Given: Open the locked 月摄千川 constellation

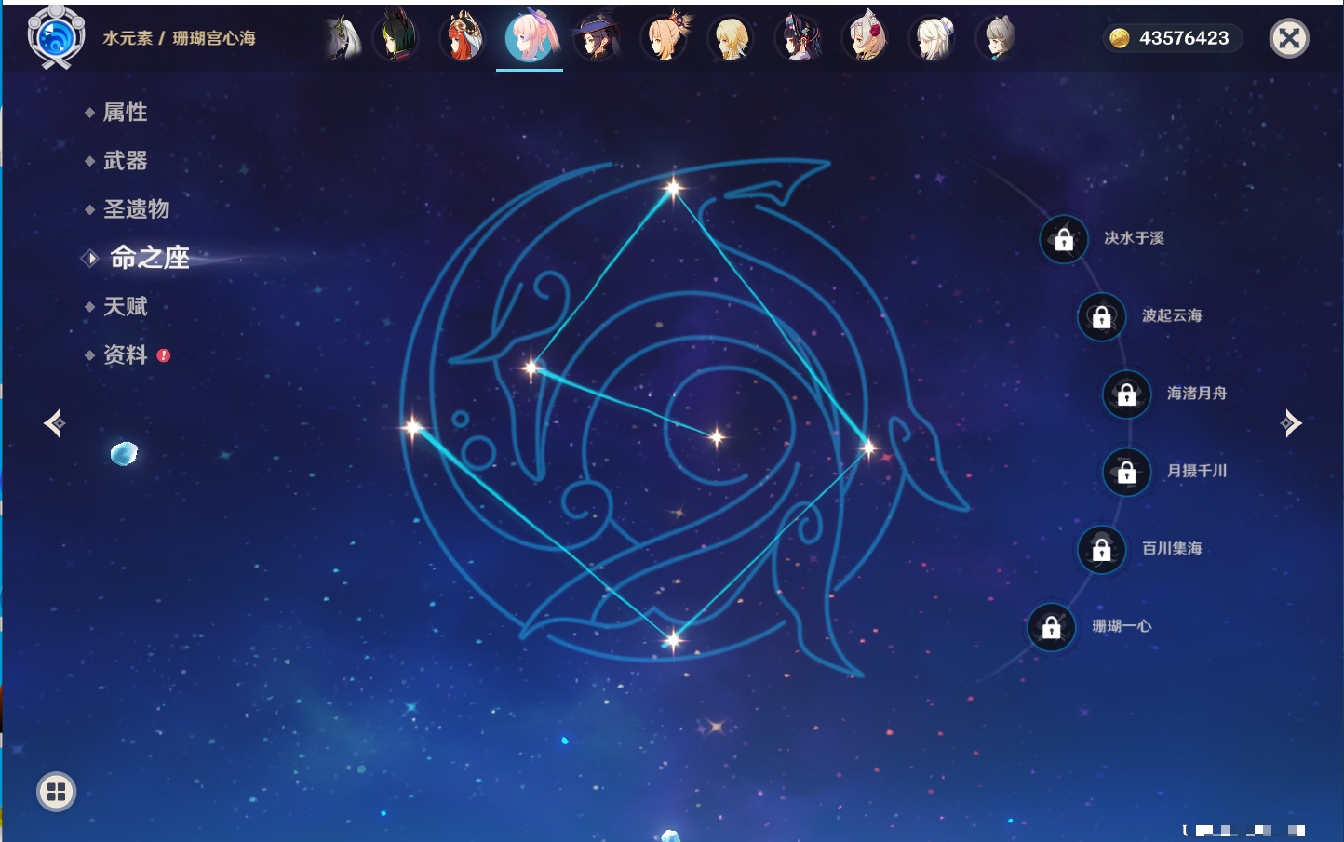Looking at the screenshot, I should click(x=1127, y=472).
